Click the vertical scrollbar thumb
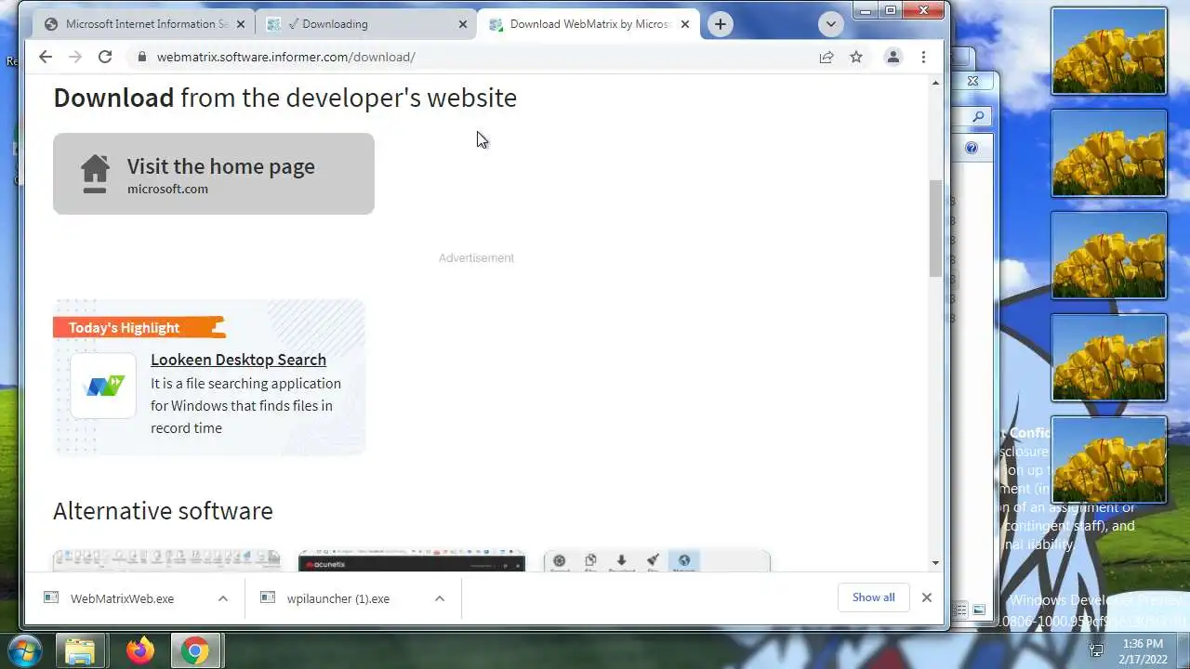1190x669 pixels. click(x=935, y=229)
